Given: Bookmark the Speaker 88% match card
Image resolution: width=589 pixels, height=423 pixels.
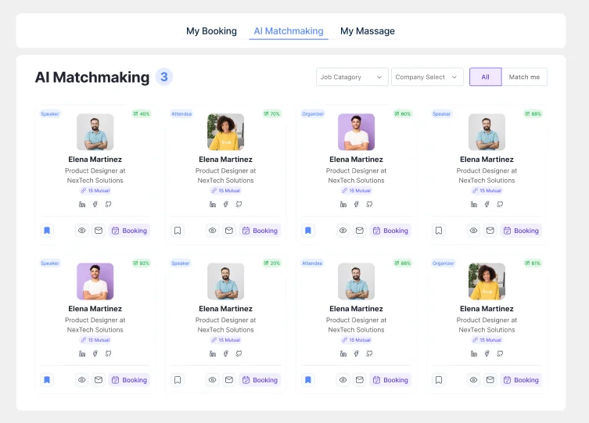Looking at the screenshot, I should [439, 231].
